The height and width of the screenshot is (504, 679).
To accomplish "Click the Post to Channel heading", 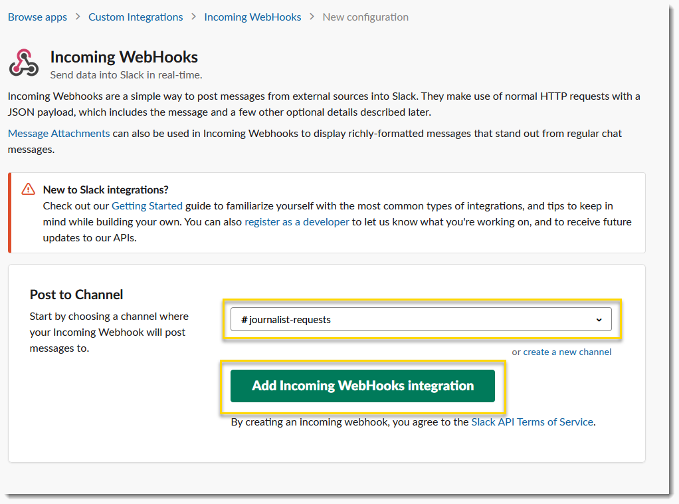I will pyautogui.click(x=76, y=295).
